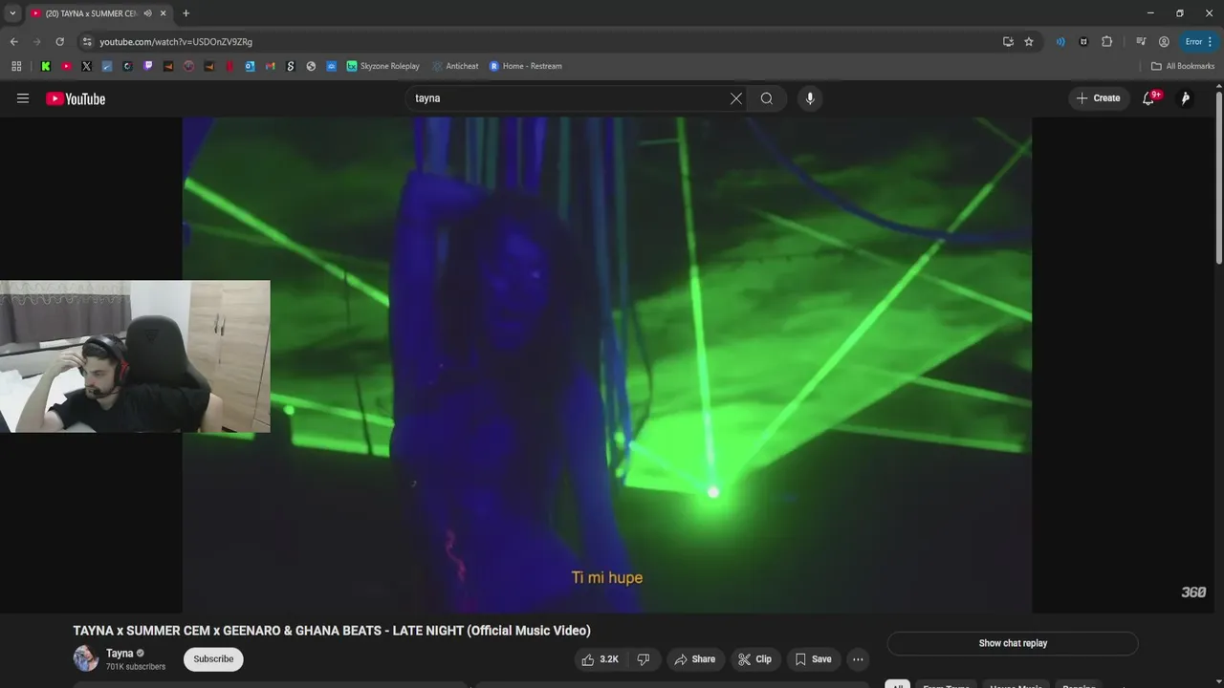Open Tayna channel avatar
Screen dimensions: 1224x688
point(86,658)
